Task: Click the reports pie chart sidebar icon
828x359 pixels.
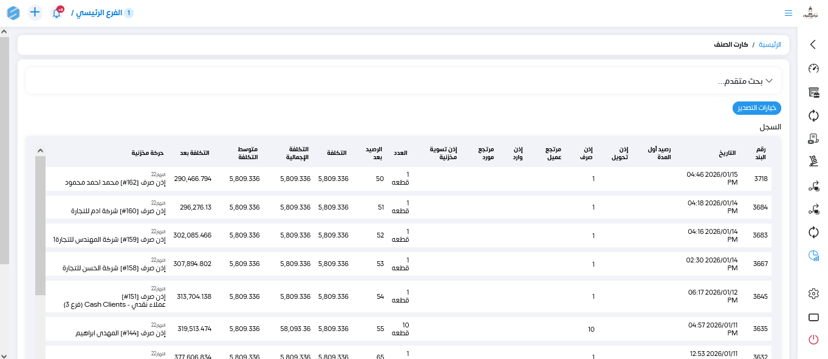Action: point(813,256)
